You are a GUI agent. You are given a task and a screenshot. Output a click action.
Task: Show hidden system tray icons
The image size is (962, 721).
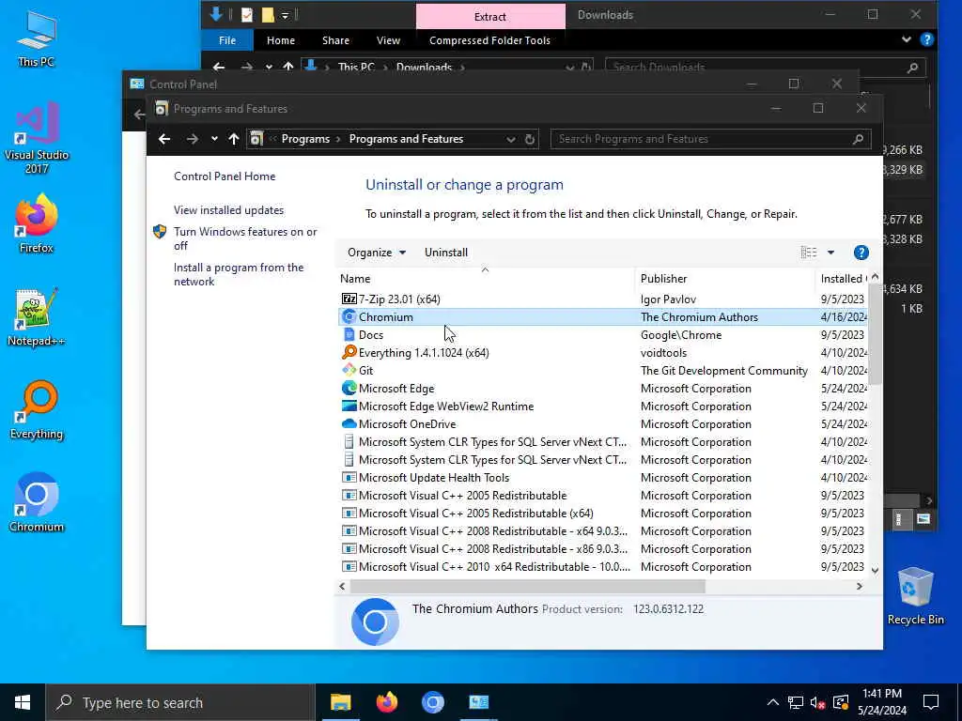[x=773, y=702]
